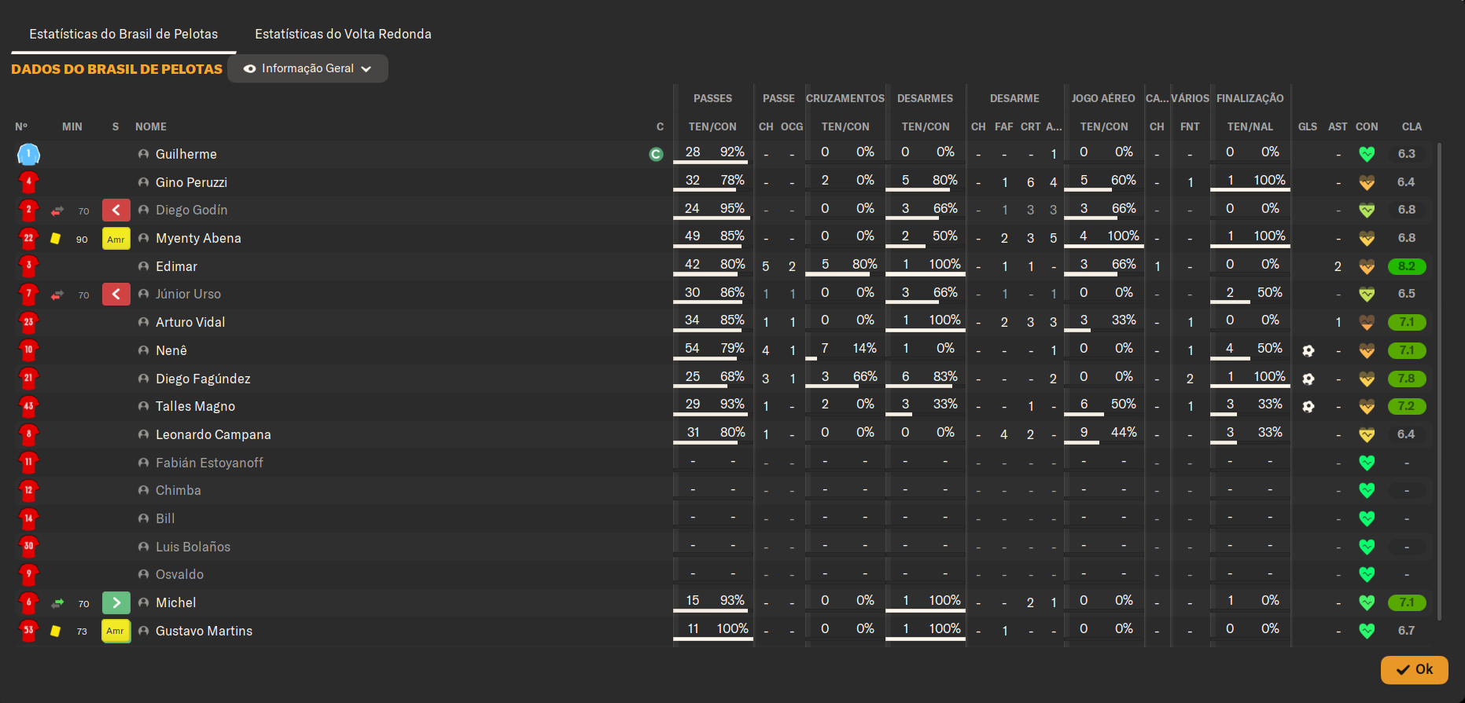The image size is (1465, 703).
Task: Sort by the CON column header
Action: pyautogui.click(x=1367, y=126)
